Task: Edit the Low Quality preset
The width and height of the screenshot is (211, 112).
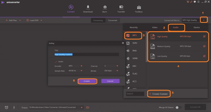Action: (x=204, y=56)
